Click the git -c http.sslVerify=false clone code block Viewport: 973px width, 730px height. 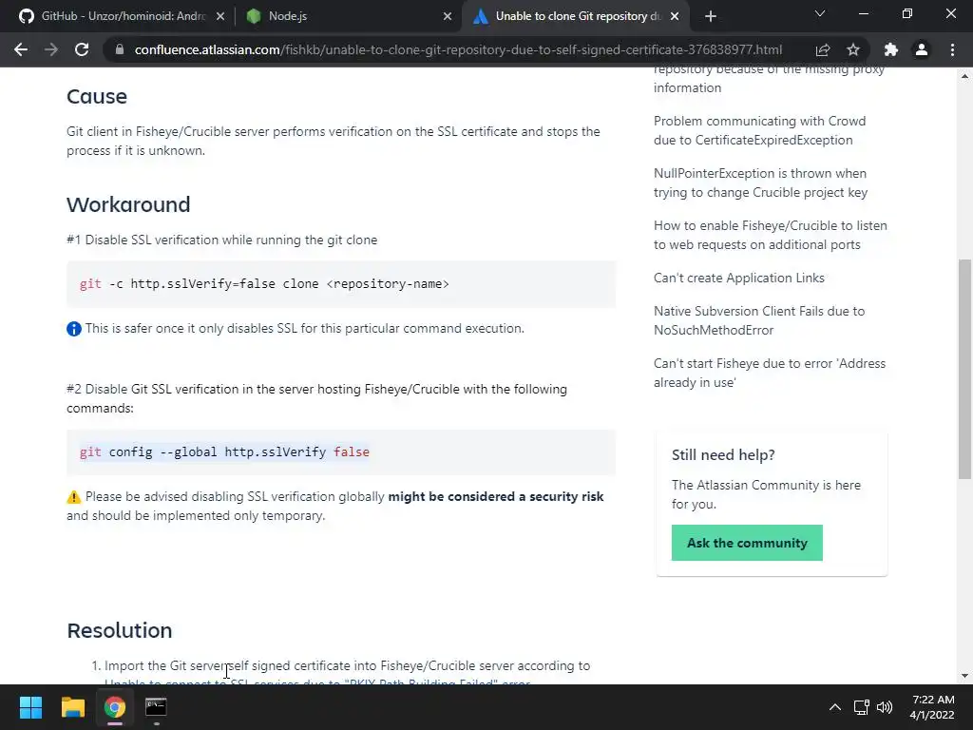tap(341, 283)
